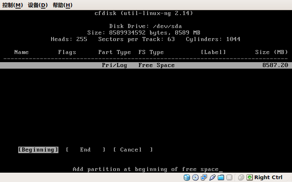Select the Free Space partition row
292x182 pixels.
[x=146, y=65]
